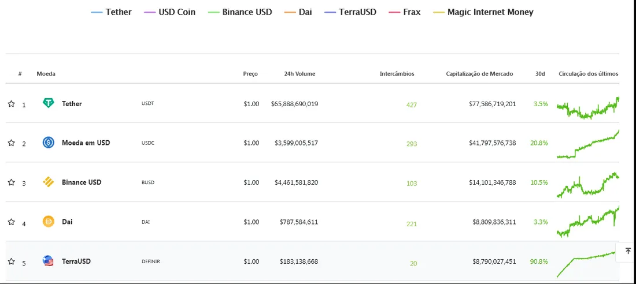Open Binance USD circulation sparkline

click(x=588, y=185)
